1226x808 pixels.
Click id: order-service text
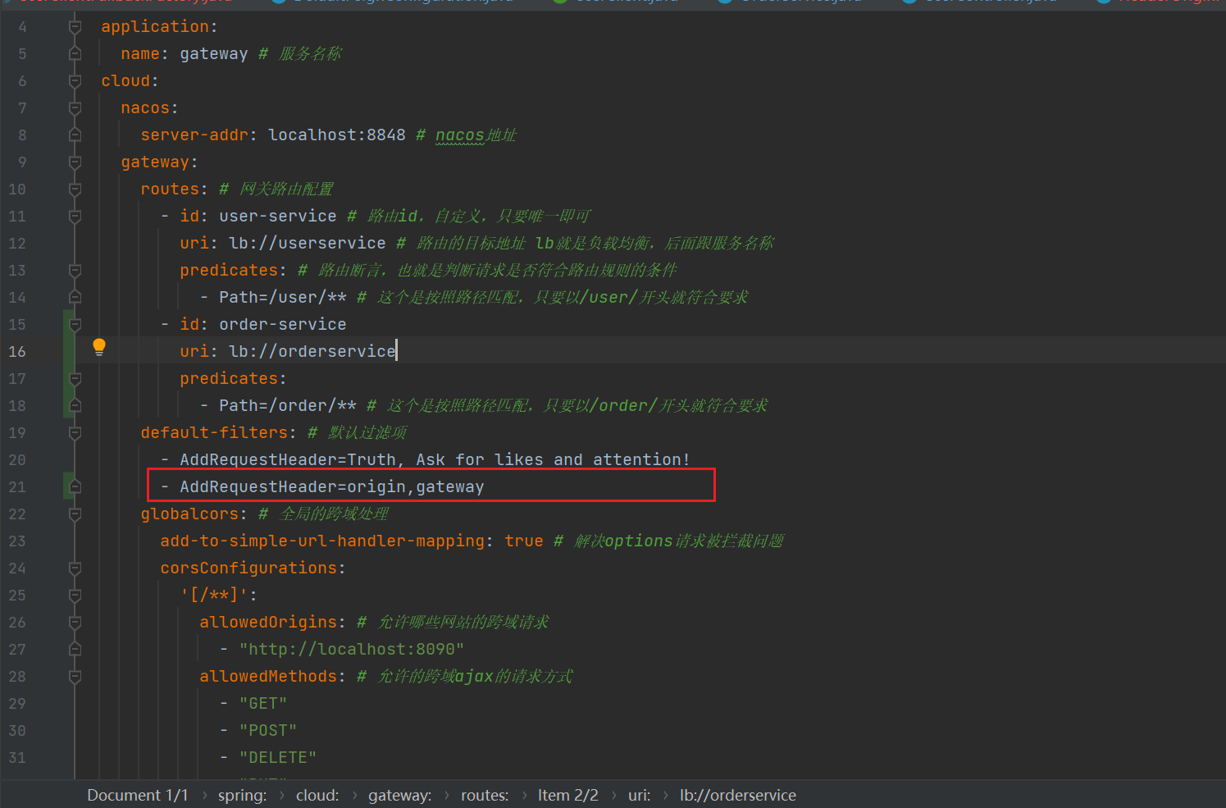click(x=263, y=325)
